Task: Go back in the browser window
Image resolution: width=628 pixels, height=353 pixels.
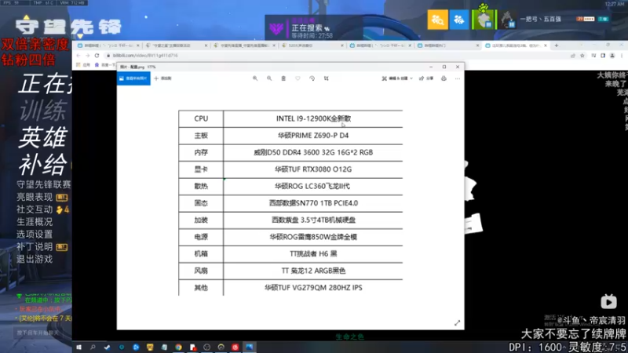Action: coord(78,56)
